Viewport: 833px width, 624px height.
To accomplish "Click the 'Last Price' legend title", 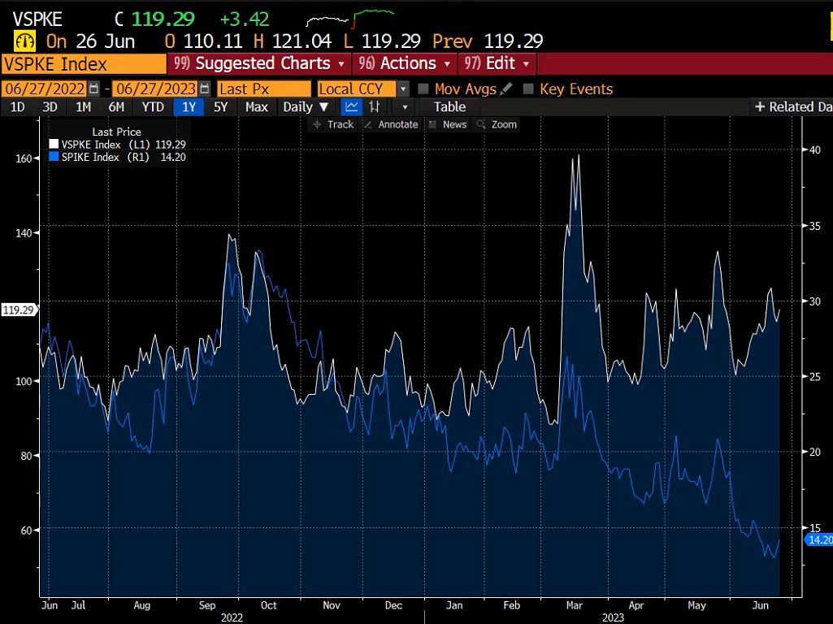I will coord(116,132).
